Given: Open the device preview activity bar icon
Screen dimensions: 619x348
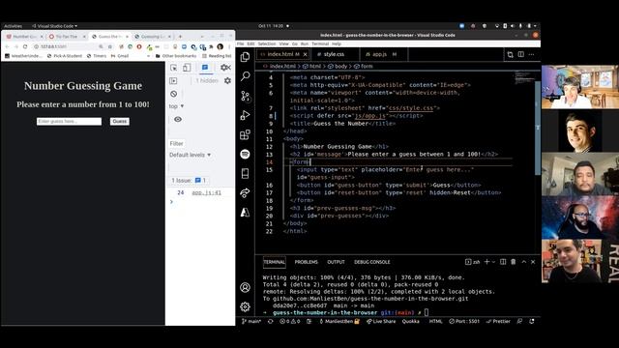Looking at the screenshot, I should coord(245,173).
